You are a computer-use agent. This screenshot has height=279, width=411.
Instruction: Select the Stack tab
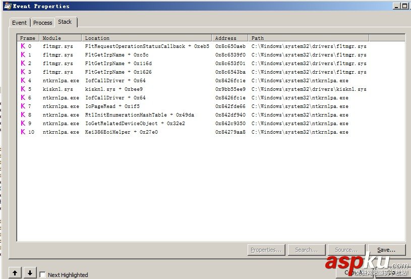(65, 22)
